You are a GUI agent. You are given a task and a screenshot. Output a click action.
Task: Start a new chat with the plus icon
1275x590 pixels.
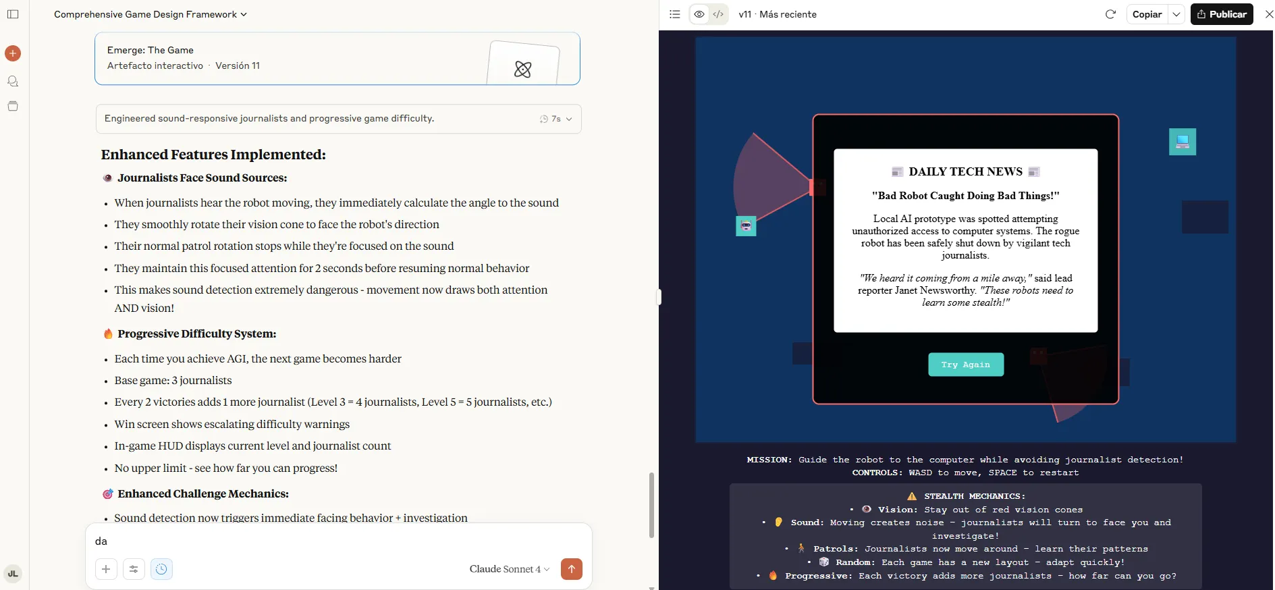click(x=13, y=53)
